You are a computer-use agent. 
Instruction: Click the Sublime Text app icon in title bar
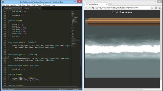click(3, 2)
